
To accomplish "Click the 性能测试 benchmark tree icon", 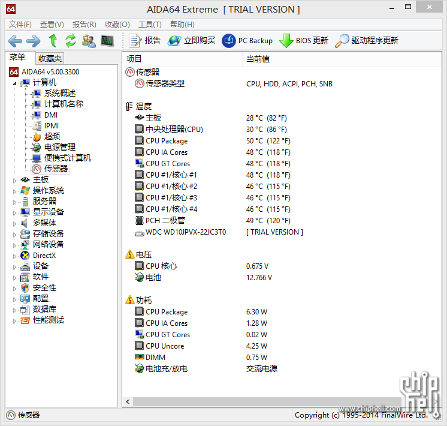I will click(x=25, y=320).
